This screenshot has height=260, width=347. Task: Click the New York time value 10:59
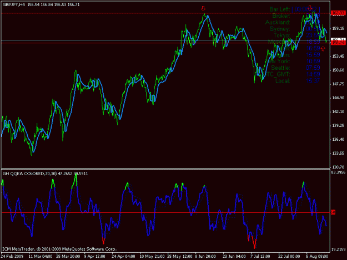pyautogui.click(x=313, y=61)
